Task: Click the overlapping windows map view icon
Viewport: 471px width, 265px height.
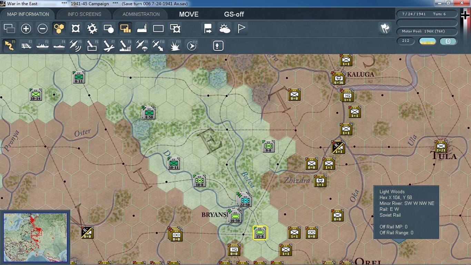Action: (9, 28)
